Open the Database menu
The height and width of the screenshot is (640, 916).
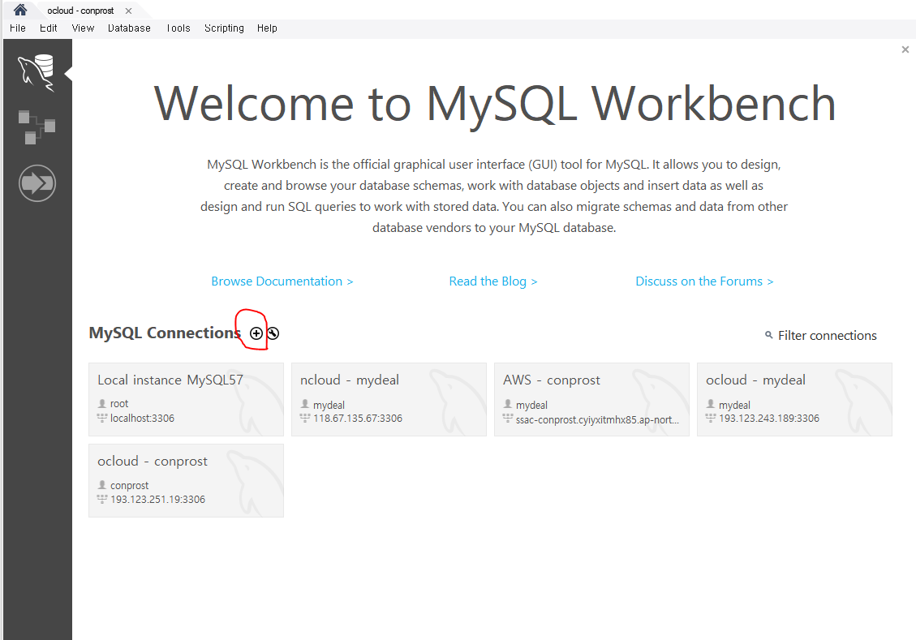tap(129, 28)
